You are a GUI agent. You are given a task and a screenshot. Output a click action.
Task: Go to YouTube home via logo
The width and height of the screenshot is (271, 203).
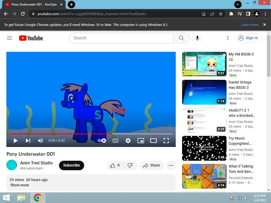click(31, 38)
